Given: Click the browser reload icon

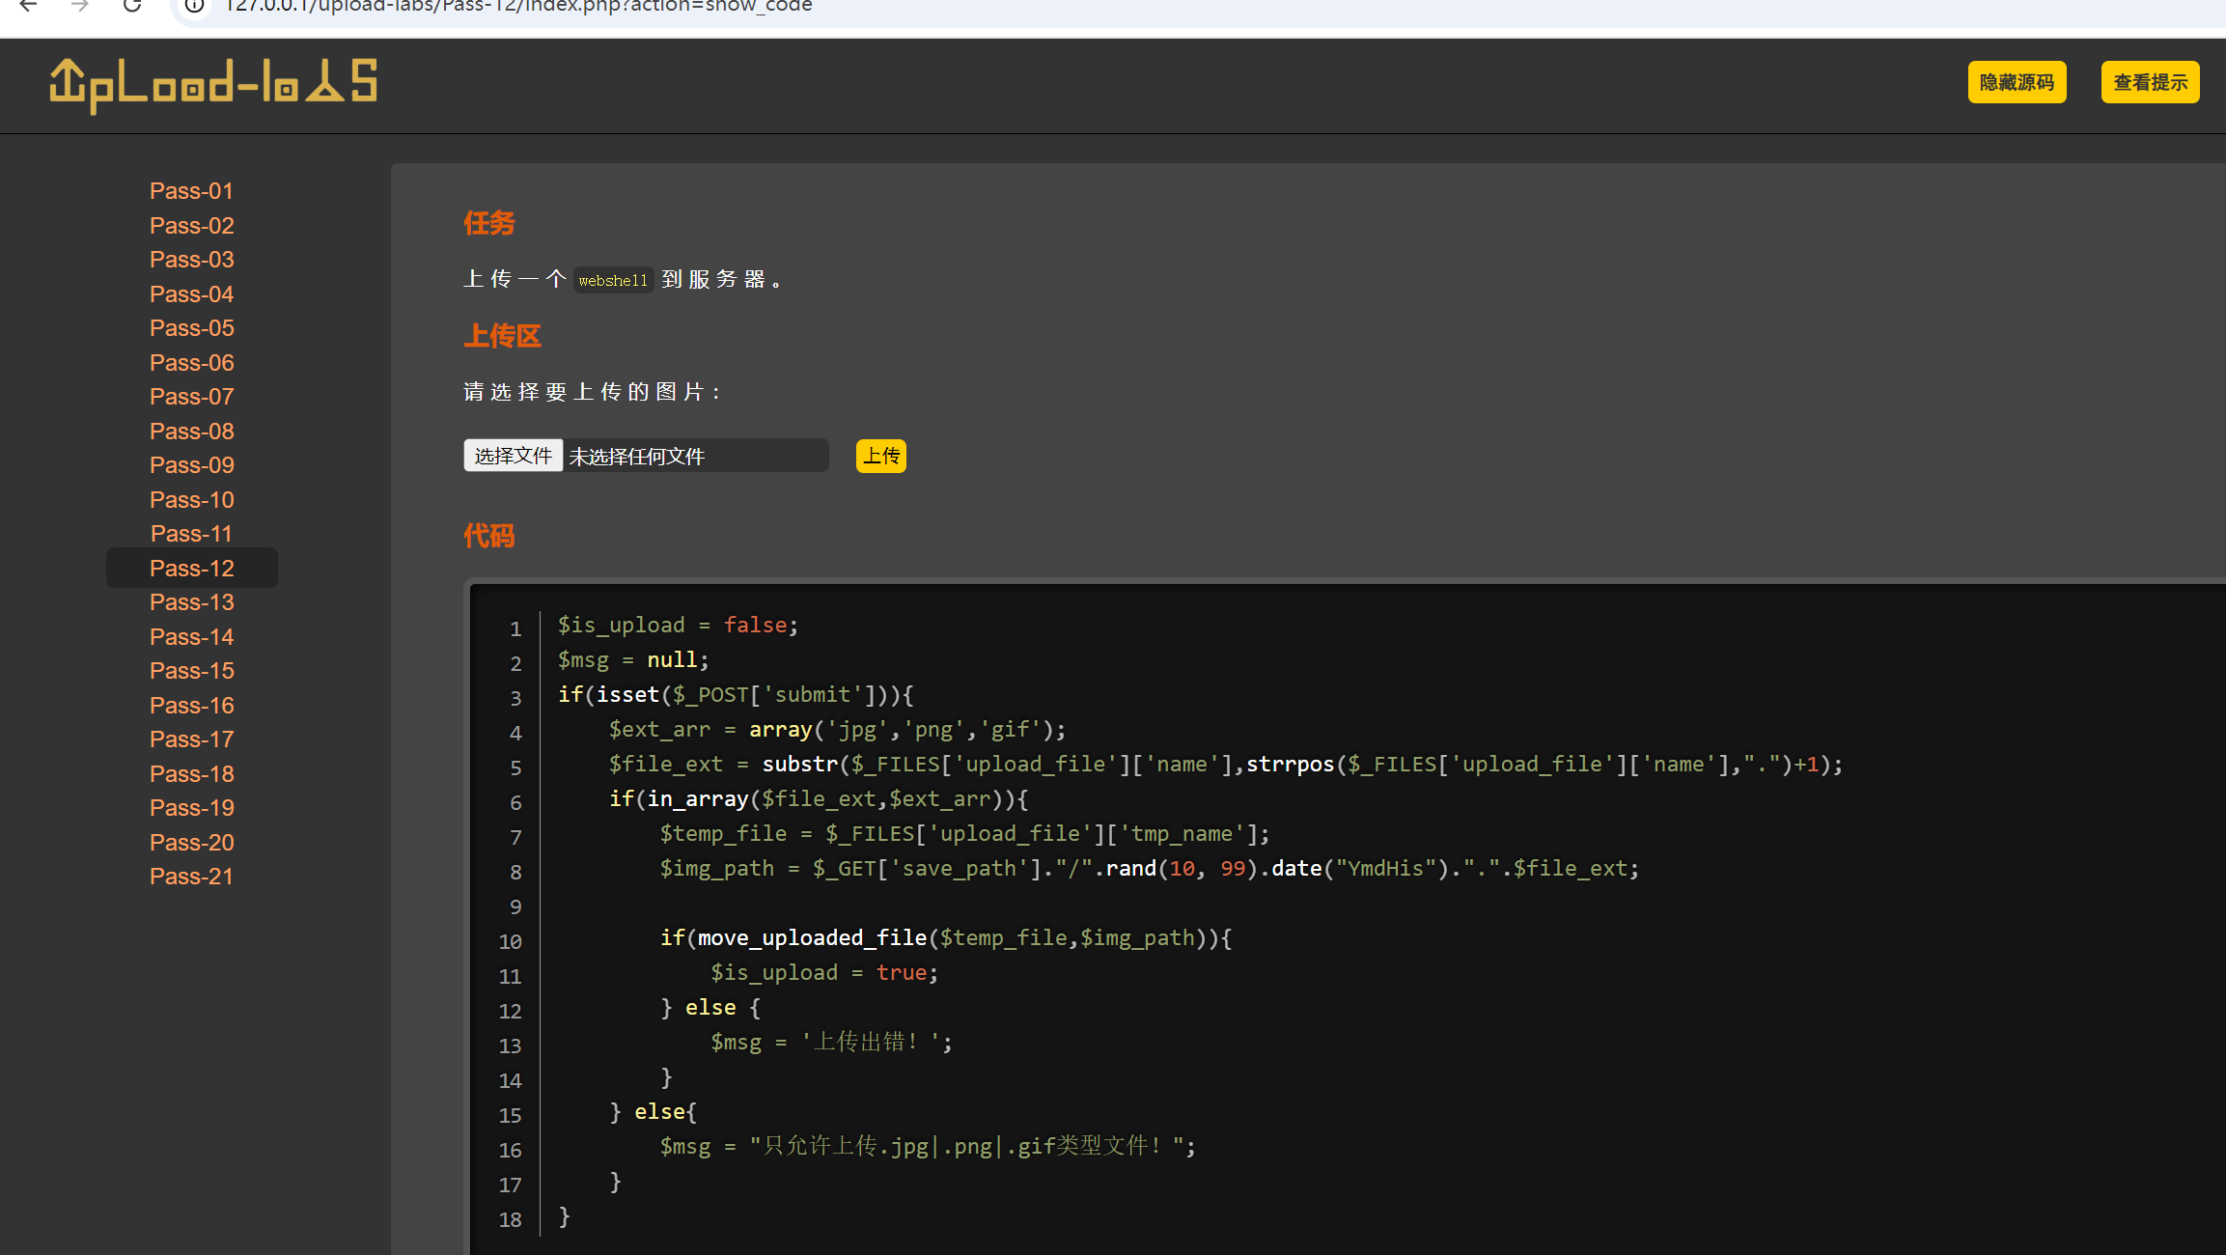Looking at the screenshot, I should [132, 6].
